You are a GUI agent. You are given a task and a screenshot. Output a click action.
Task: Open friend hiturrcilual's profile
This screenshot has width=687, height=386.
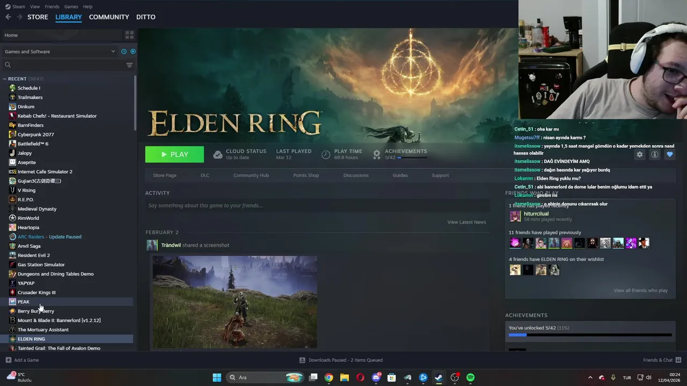click(536, 214)
